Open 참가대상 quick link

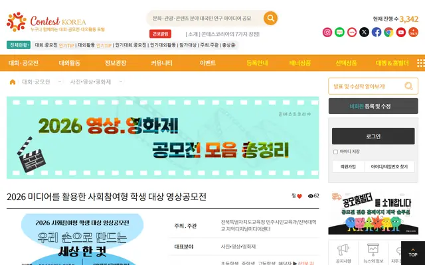pos(187,45)
